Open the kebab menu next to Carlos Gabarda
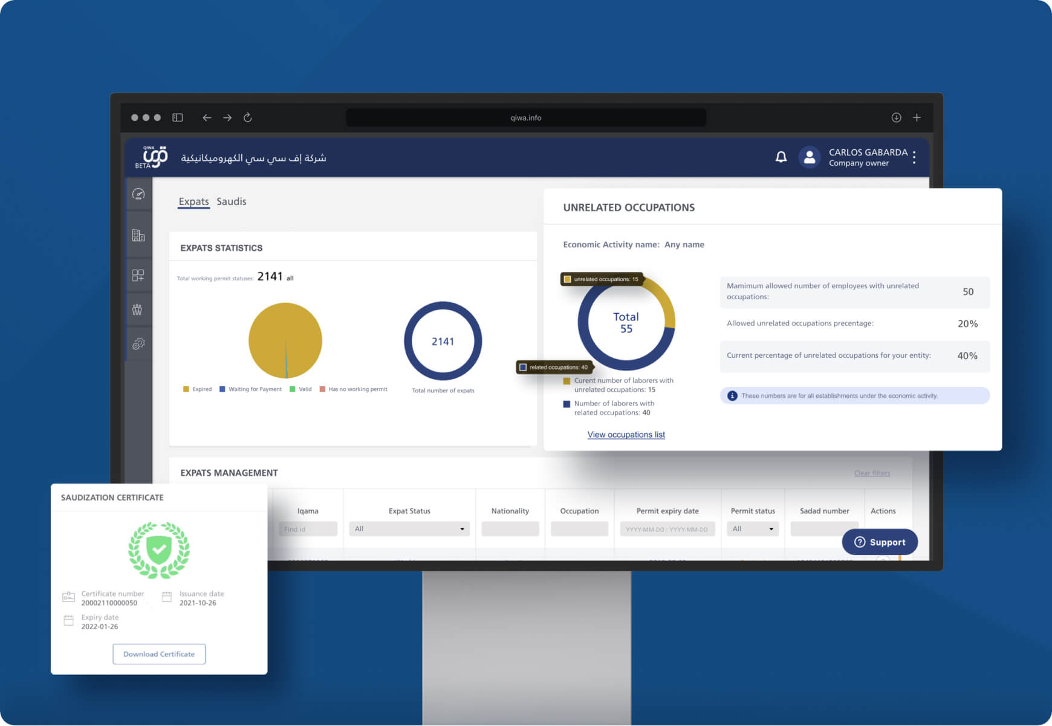Viewport: 1052px width, 726px height. [914, 157]
